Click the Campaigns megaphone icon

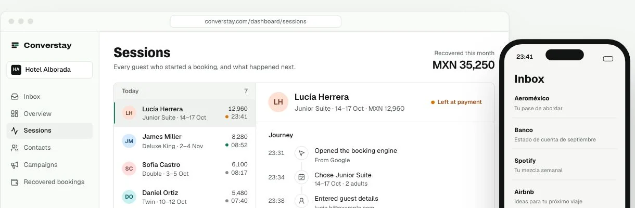[x=15, y=165]
